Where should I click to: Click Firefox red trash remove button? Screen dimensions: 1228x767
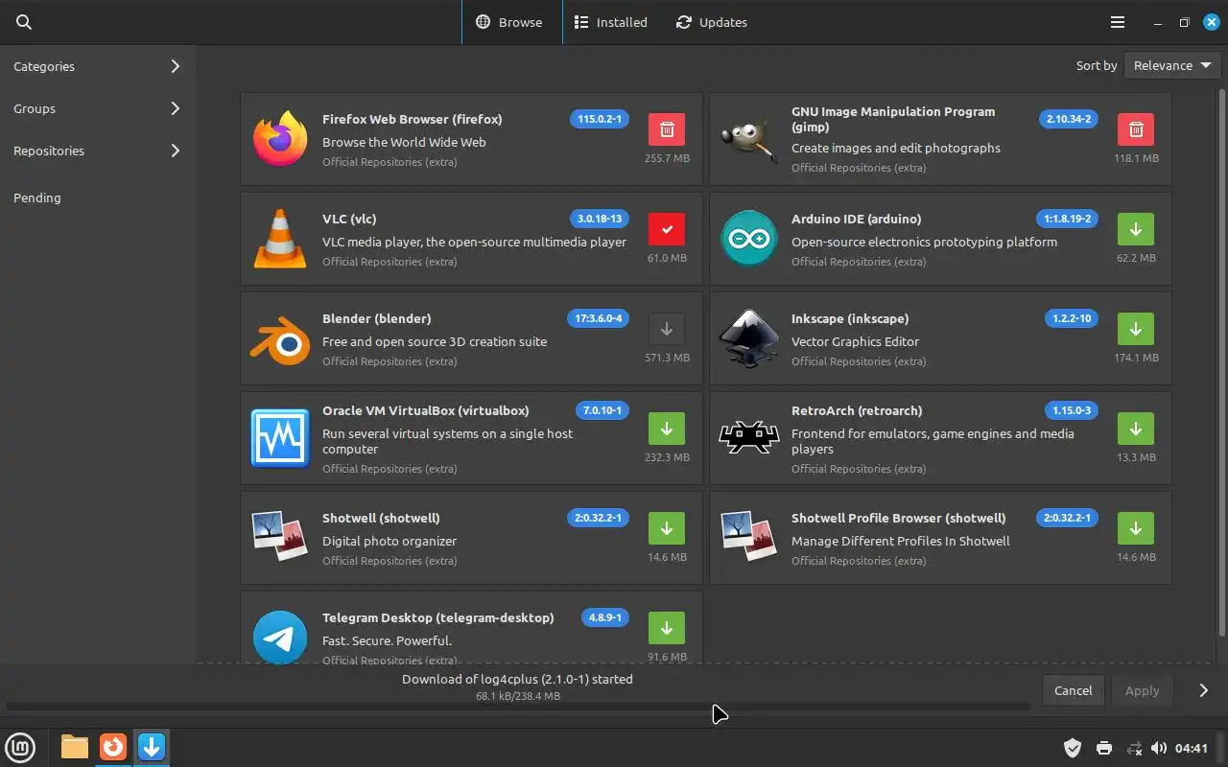click(667, 129)
